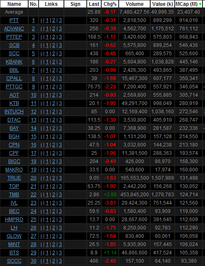Sort table by Chg% column header
205x266 pixels.
[x=110, y=4]
